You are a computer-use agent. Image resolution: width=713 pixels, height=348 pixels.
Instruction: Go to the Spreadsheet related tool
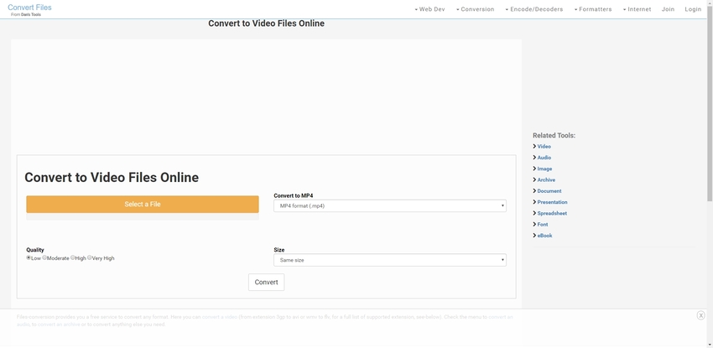[552, 213]
